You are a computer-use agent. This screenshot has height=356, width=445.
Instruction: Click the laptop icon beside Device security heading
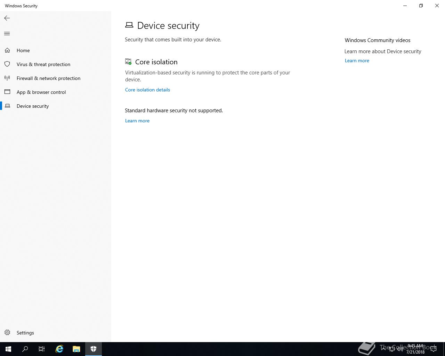pyautogui.click(x=129, y=25)
